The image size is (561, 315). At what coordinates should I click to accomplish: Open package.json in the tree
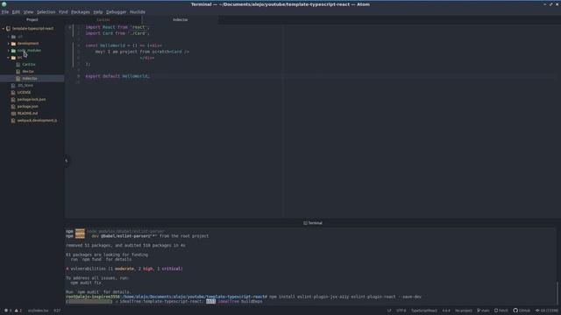click(27, 107)
